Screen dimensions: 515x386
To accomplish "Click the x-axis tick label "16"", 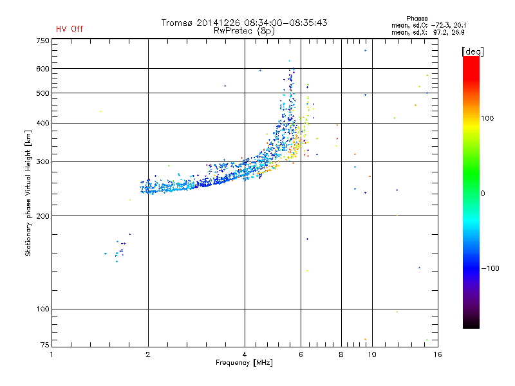I will [x=438, y=354].
